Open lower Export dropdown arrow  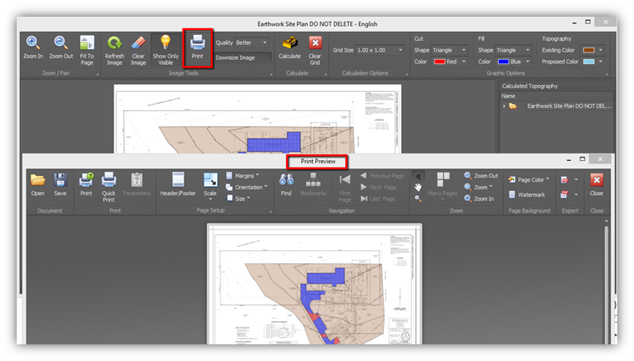tap(576, 195)
